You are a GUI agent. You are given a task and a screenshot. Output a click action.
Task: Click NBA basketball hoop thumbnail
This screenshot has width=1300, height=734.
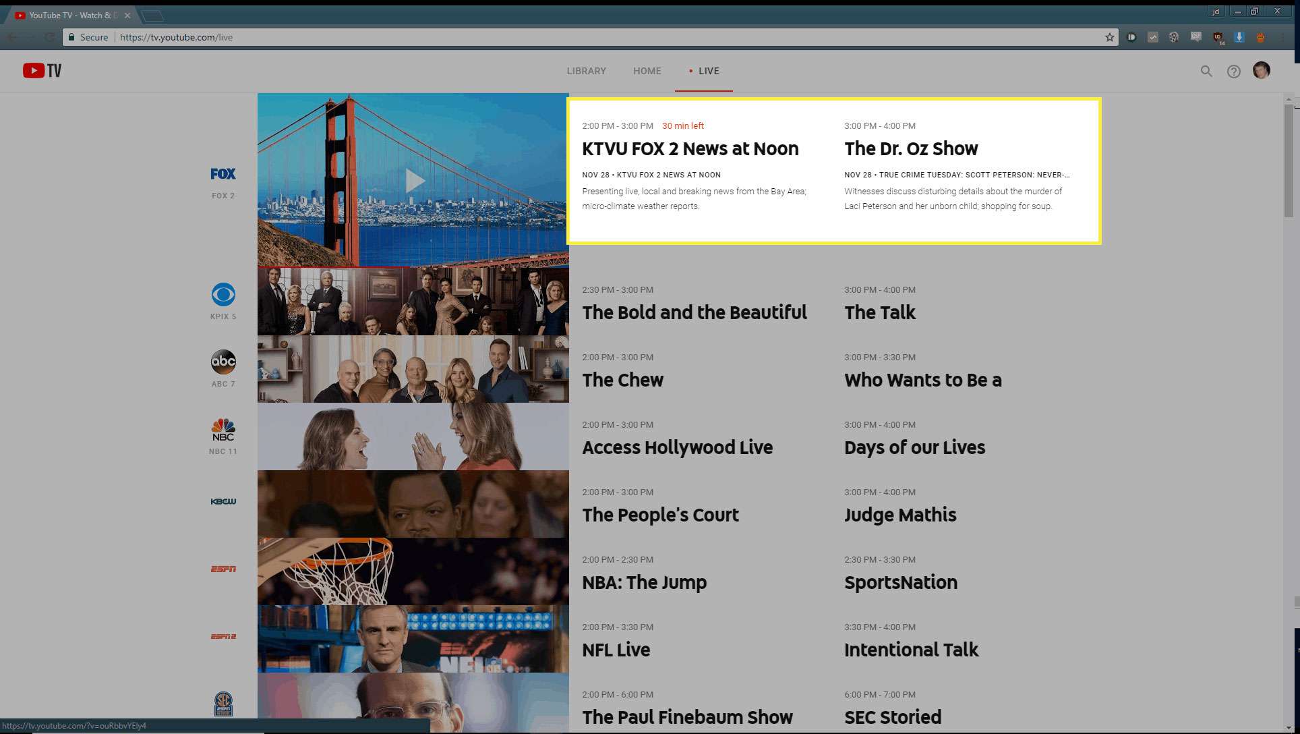coord(413,571)
